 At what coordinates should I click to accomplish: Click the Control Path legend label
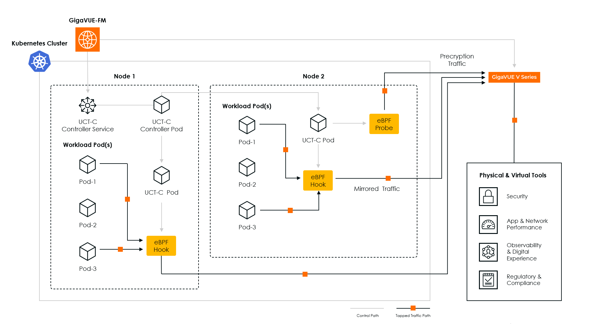coord(368,316)
